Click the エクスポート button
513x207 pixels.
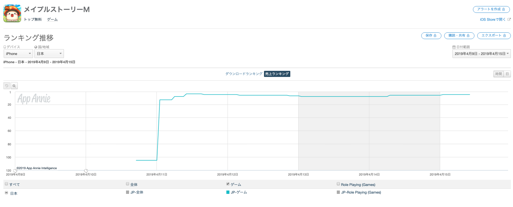(494, 36)
